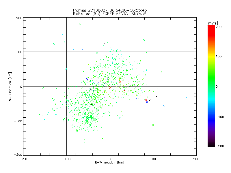Click the light blue X marker near E-W 125
This screenshot has height=173, width=231.
point(164,106)
